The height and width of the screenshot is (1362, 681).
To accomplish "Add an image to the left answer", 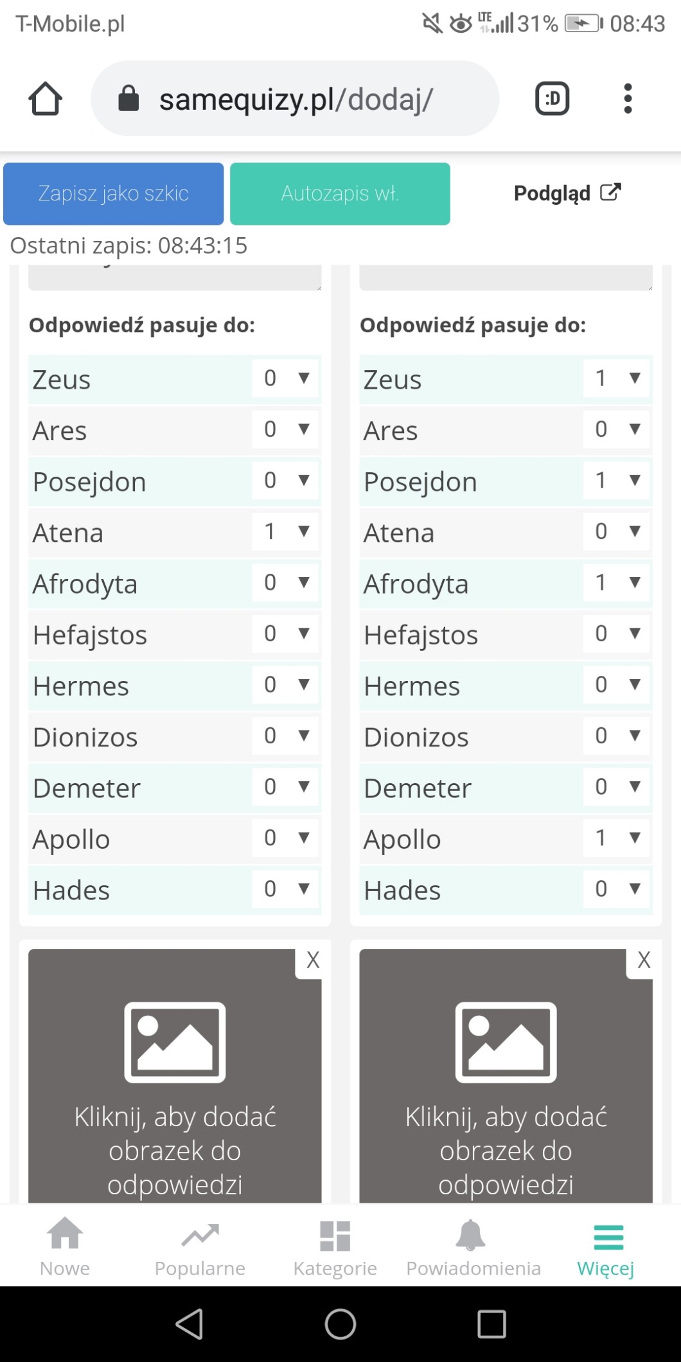I will click(175, 1079).
